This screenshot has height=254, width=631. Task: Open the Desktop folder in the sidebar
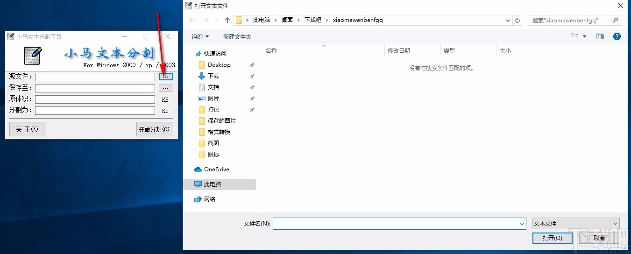[220, 64]
